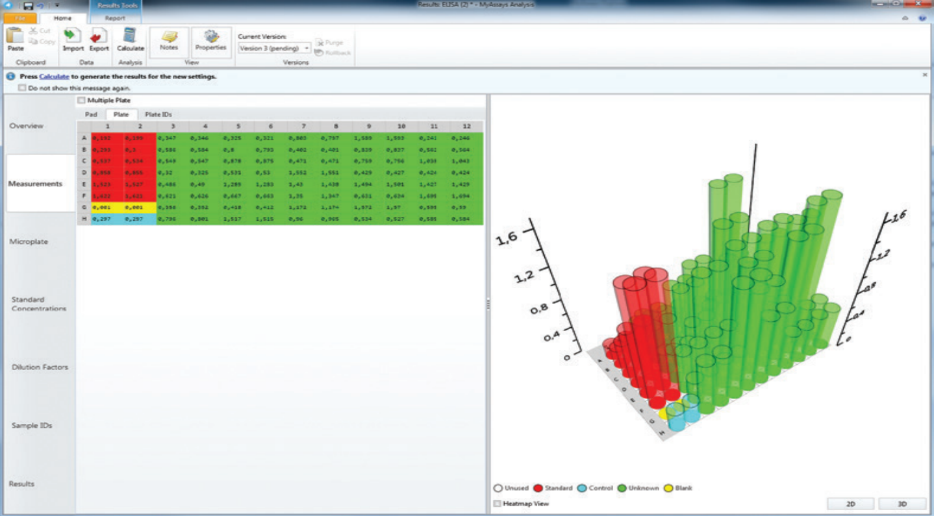The width and height of the screenshot is (934, 516).
Task: Run the Calculate analysis icon
Action: 130,36
